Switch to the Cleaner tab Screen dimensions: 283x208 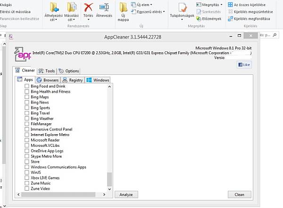(x=25, y=71)
